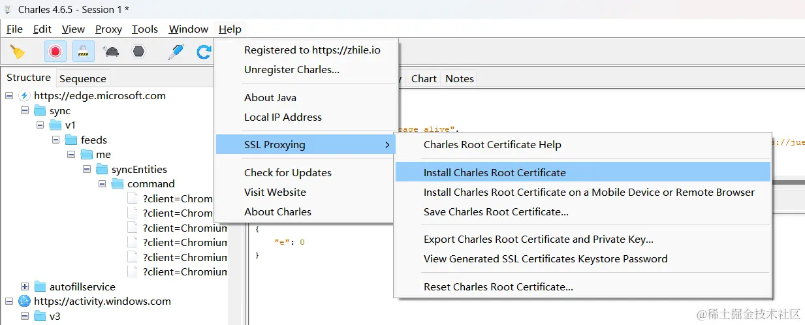Click the blue Repeat arrow icon
This screenshot has width=805, height=325.
(204, 52)
